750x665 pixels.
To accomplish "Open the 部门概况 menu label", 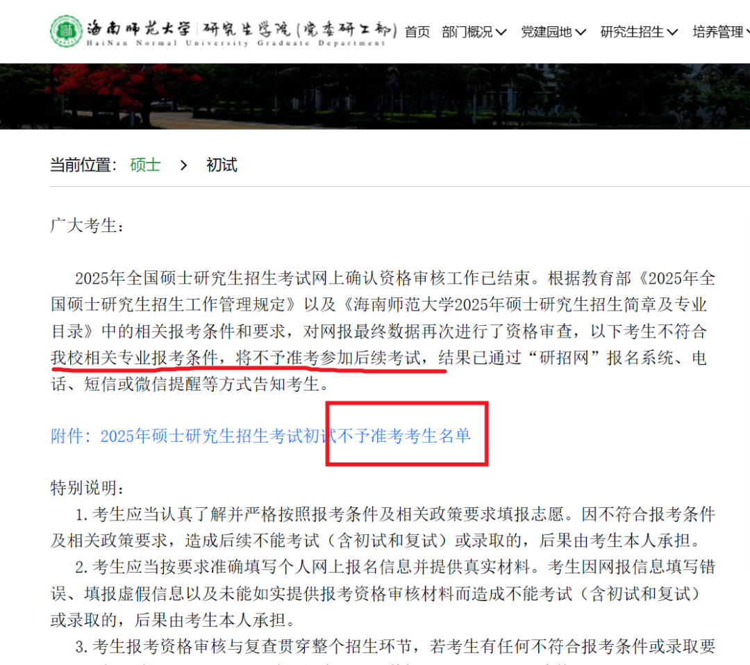I will pos(467,32).
